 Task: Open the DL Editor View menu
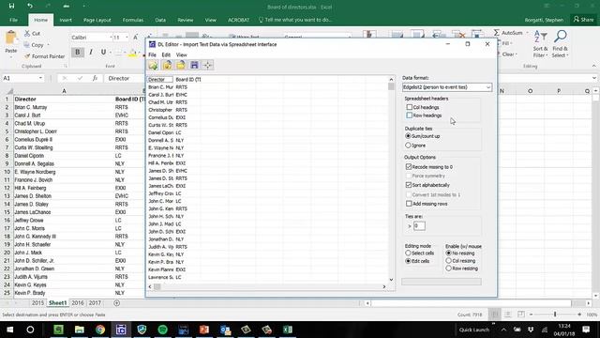point(181,54)
